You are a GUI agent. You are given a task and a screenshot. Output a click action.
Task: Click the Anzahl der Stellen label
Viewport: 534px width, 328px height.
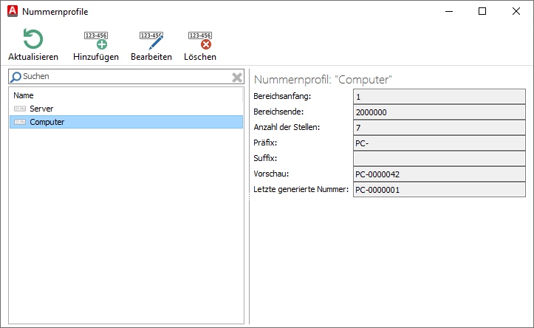(x=287, y=127)
